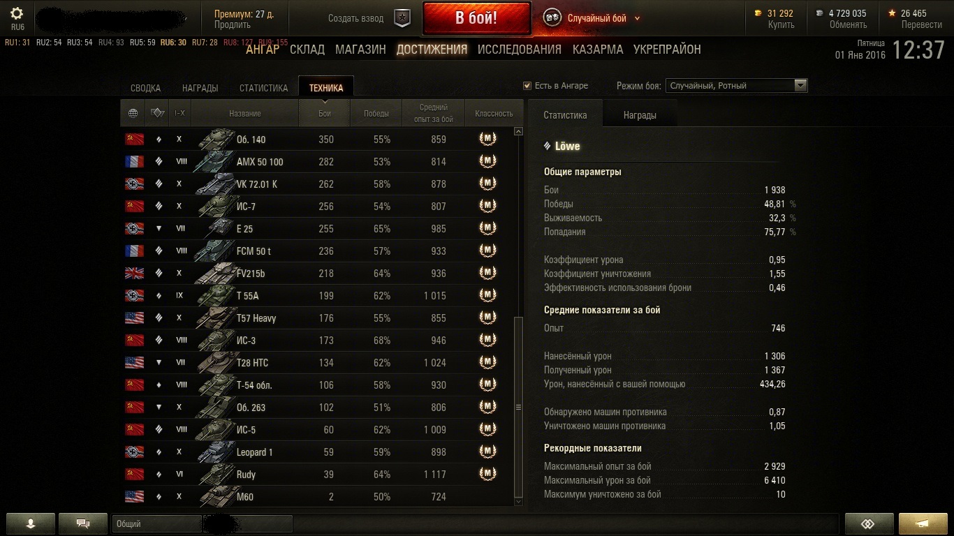Open the contacts list person icon
This screenshot has height=536, width=954.
31,523
